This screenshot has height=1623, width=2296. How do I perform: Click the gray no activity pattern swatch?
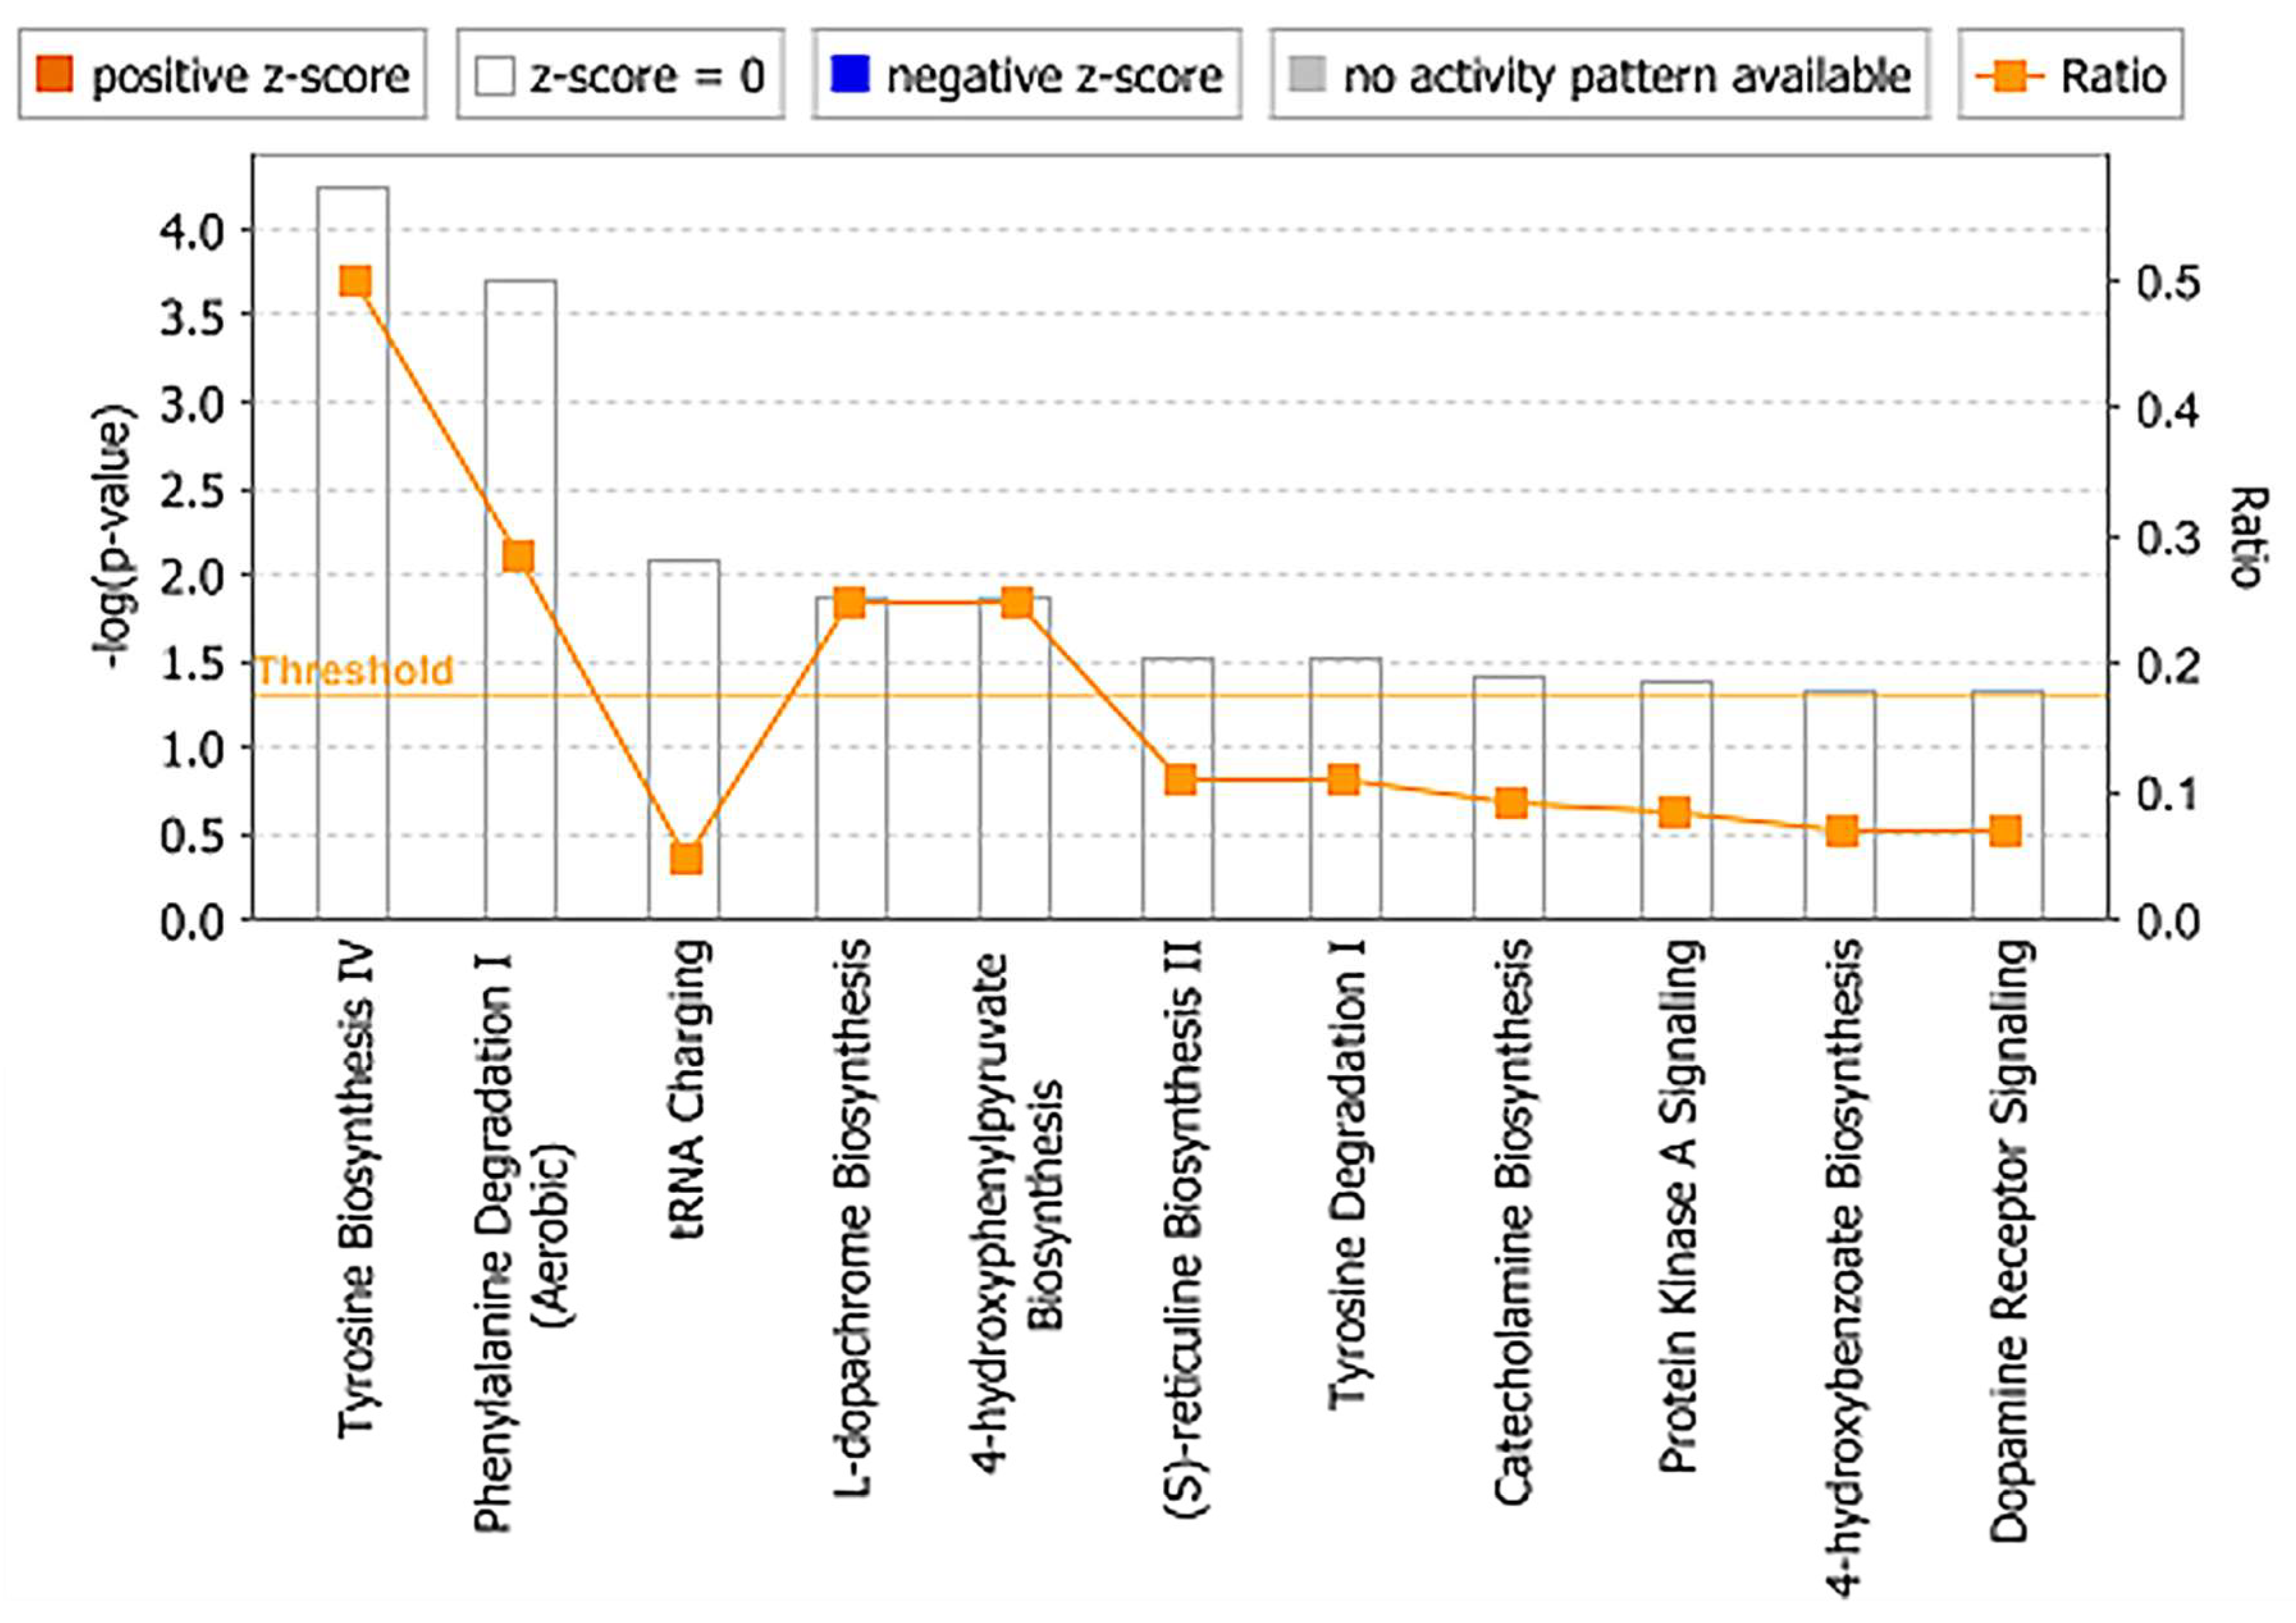[1307, 75]
